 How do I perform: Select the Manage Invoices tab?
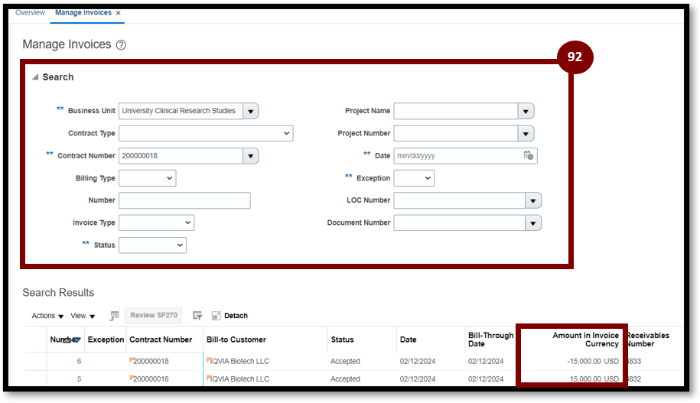point(83,12)
